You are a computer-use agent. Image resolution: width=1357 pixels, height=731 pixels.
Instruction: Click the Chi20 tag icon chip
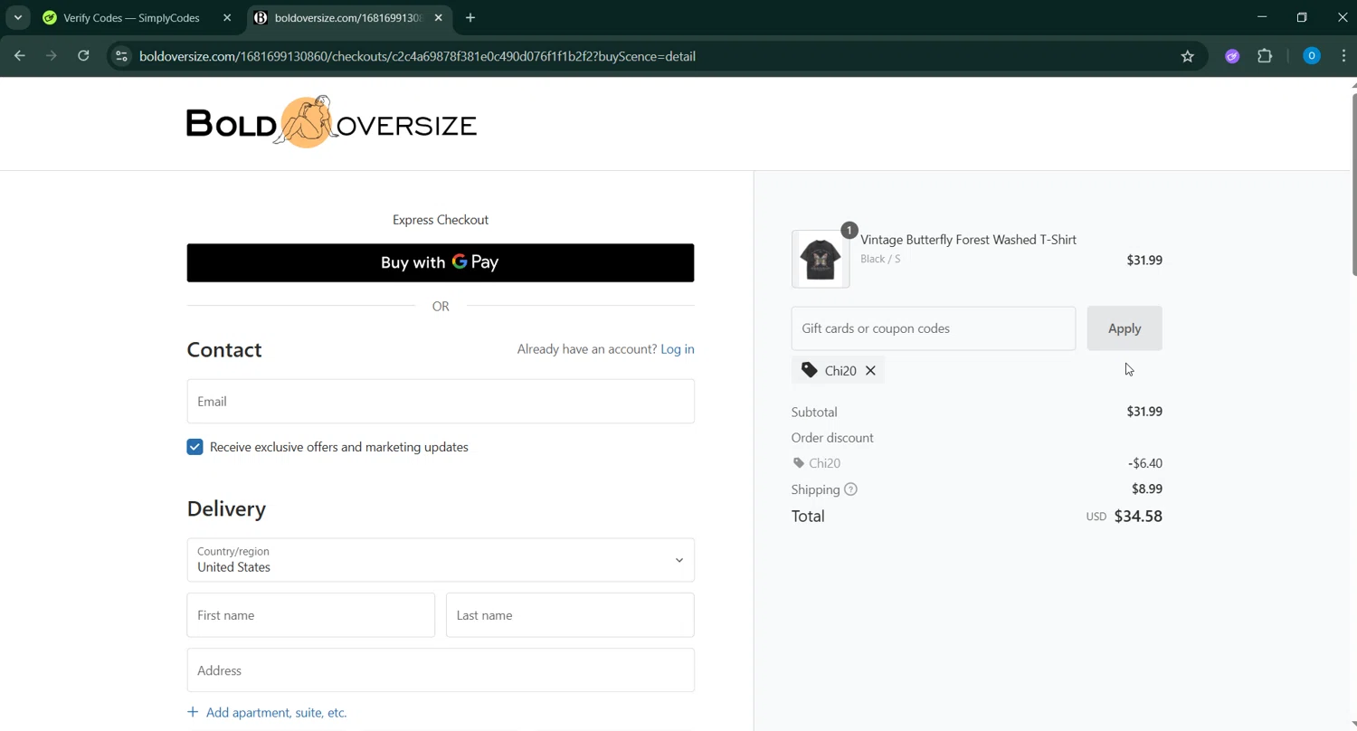click(838, 370)
